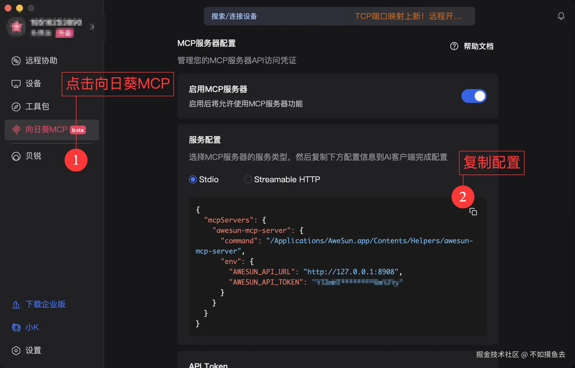Image resolution: width=575 pixels, height=368 pixels.
Task: Click the 远程协助 remote assistance icon
Action: (16, 61)
